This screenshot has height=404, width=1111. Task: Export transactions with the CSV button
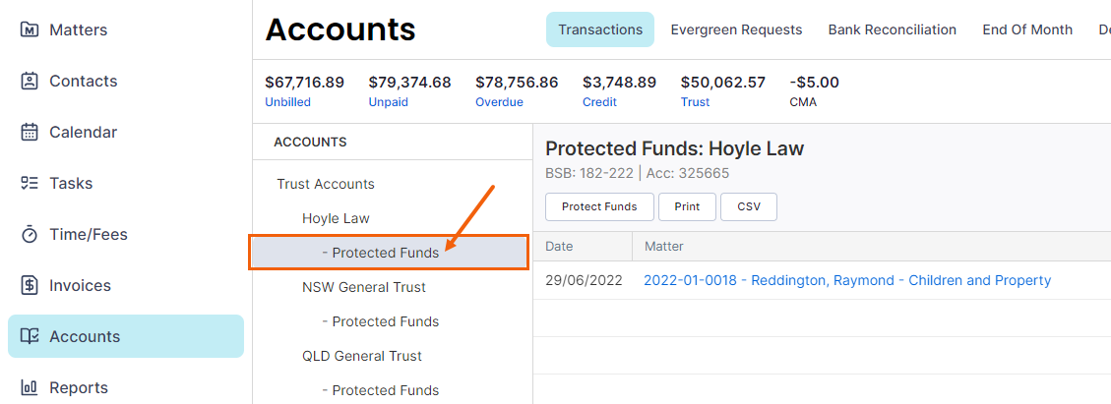tap(749, 206)
